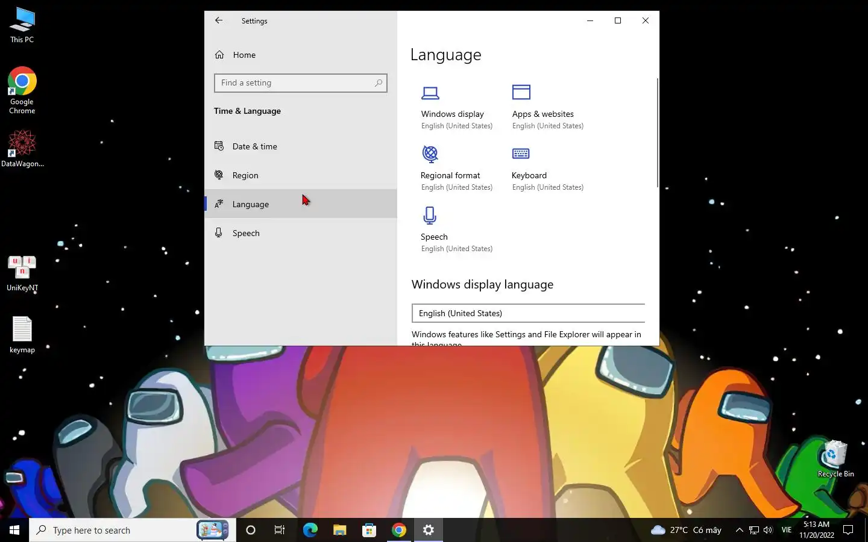Launch Microsoft Edge from the taskbar
The image size is (868, 542).
click(310, 530)
